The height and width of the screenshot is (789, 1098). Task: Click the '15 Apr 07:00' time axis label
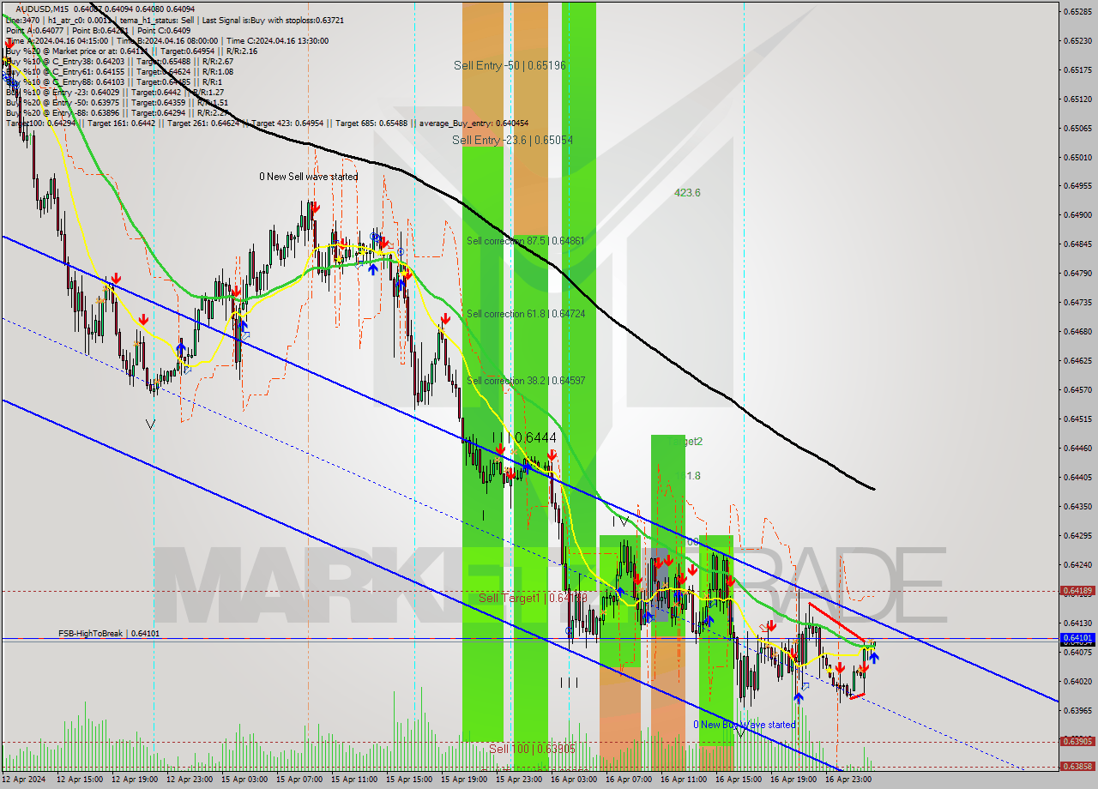(x=300, y=780)
